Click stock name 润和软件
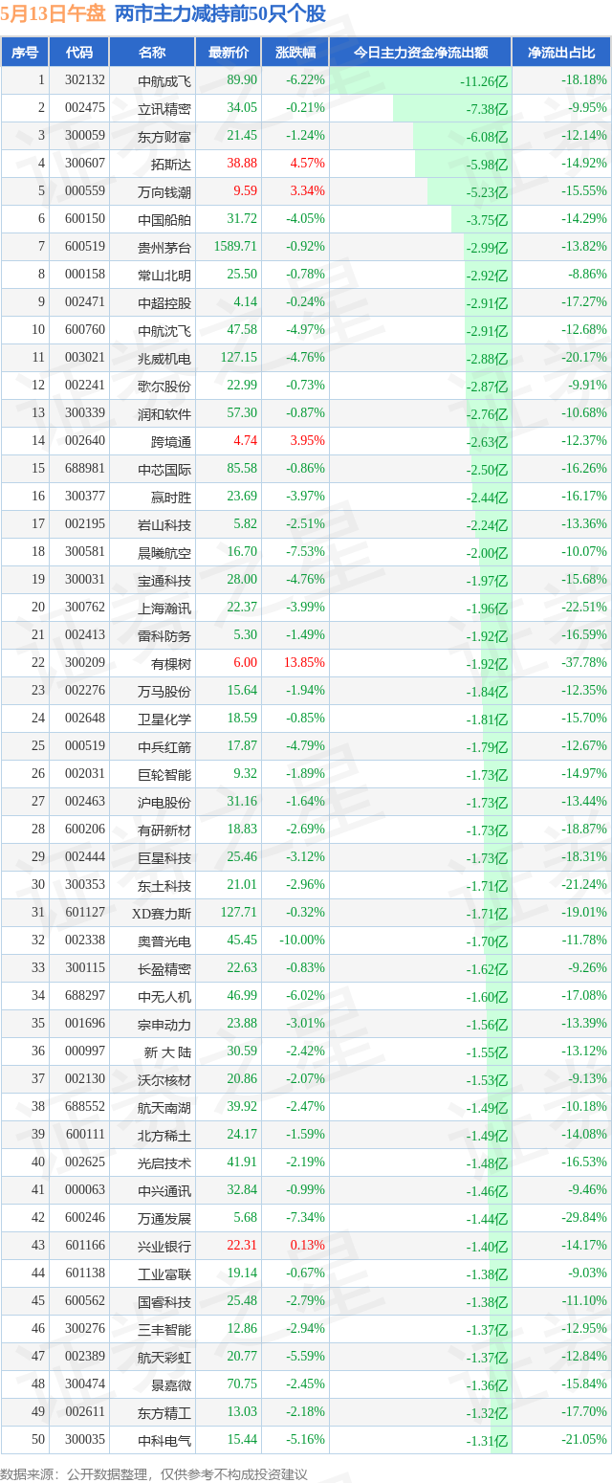The height and width of the screenshot is (1483, 612). 164,413
